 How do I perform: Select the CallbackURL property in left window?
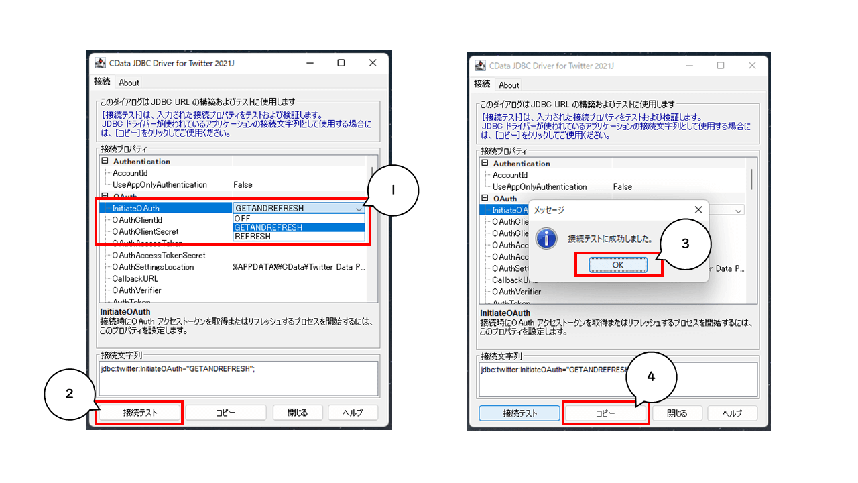(x=135, y=278)
